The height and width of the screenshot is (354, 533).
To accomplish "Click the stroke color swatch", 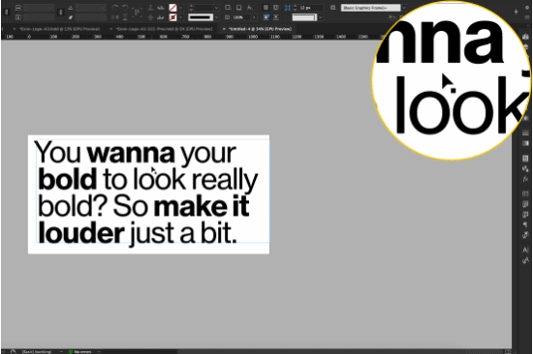I will 173,17.
